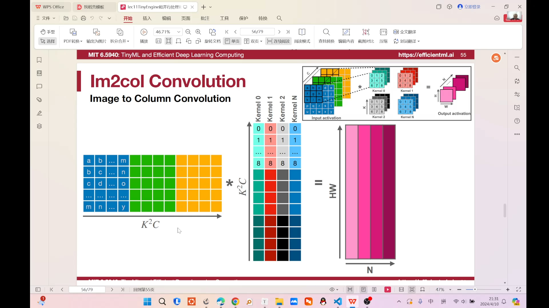Expand the zoom percentage dropdown
This screenshot has height=308, width=549.
click(179, 32)
